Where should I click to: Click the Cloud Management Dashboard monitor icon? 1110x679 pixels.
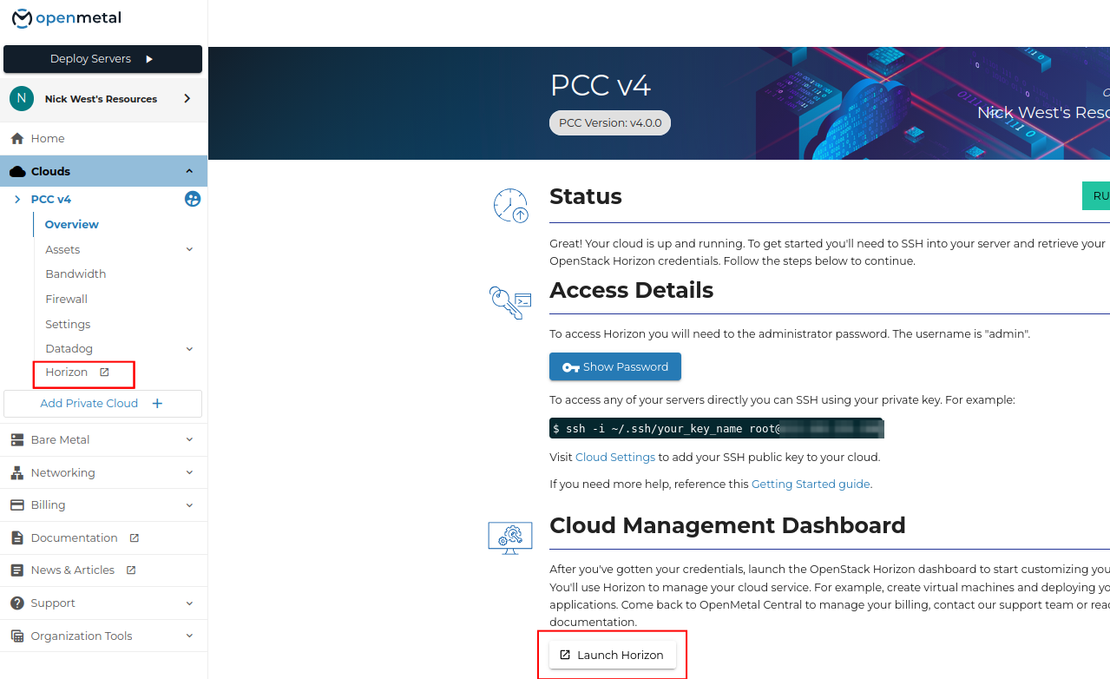point(510,537)
